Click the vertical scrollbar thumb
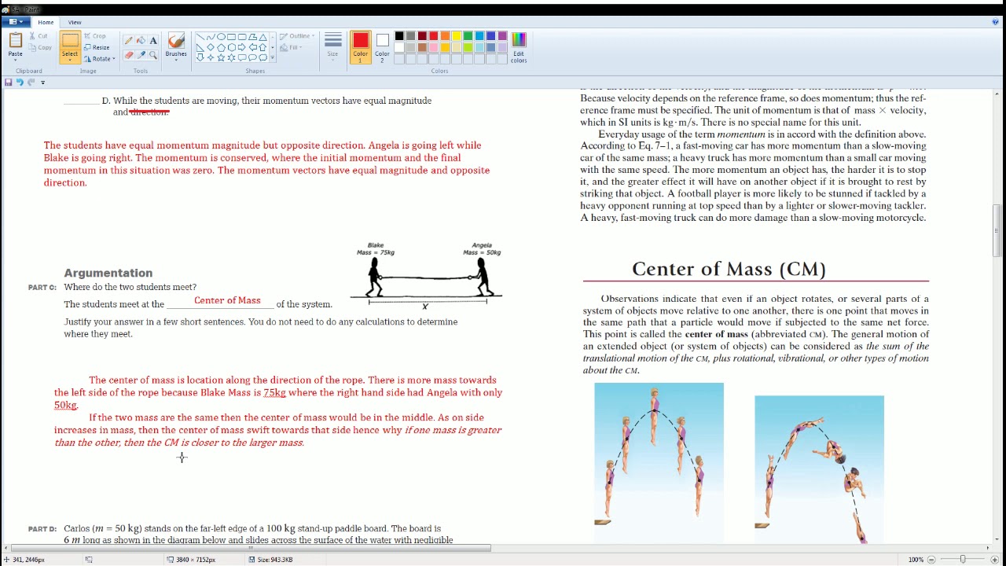Screen dimensions: 1006x566 [997, 230]
